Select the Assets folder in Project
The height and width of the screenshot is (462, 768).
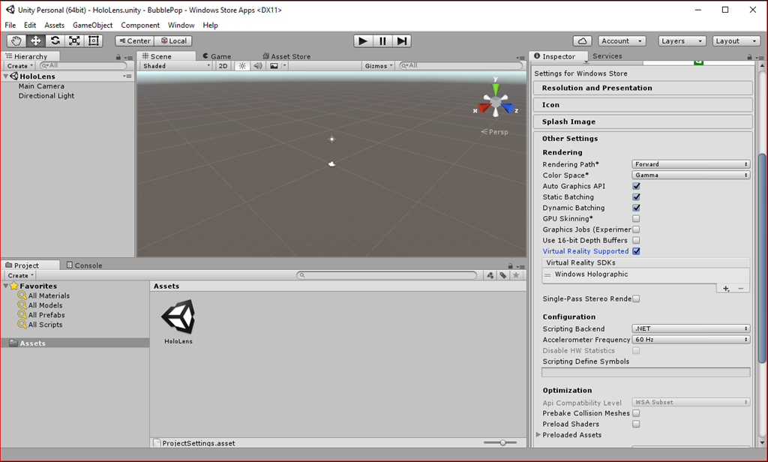pyautogui.click(x=76, y=343)
